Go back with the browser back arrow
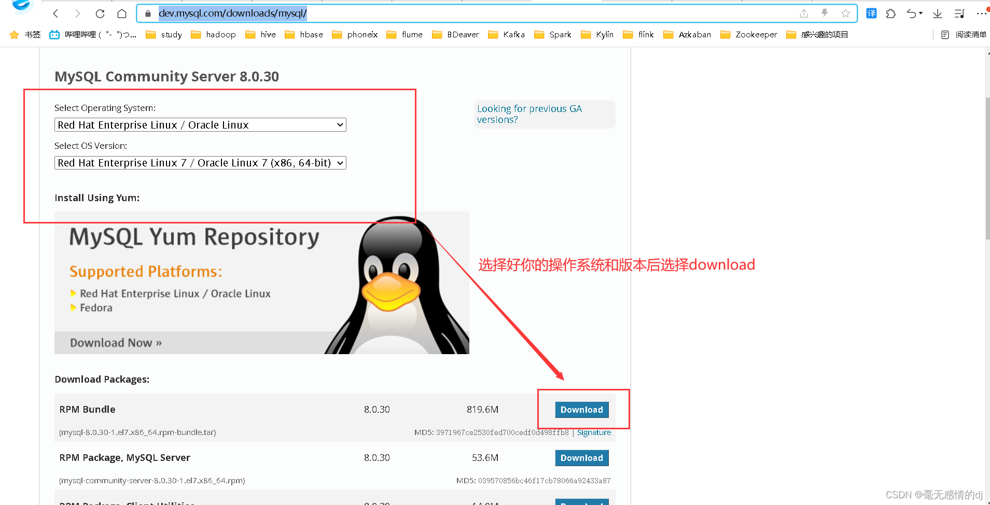 pyautogui.click(x=56, y=13)
